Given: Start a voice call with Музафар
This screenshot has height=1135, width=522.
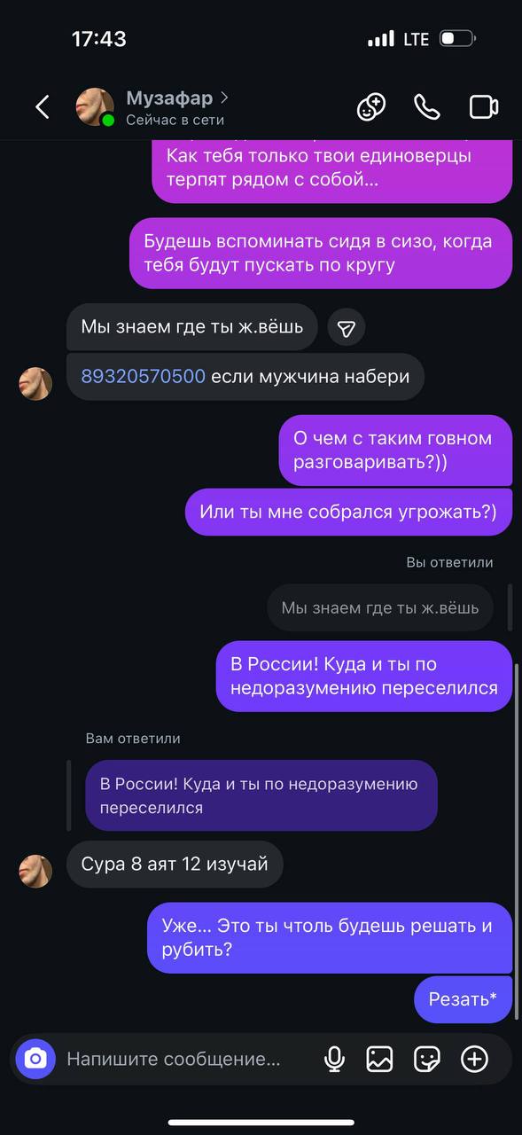Looking at the screenshot, I should pos(427,107).
